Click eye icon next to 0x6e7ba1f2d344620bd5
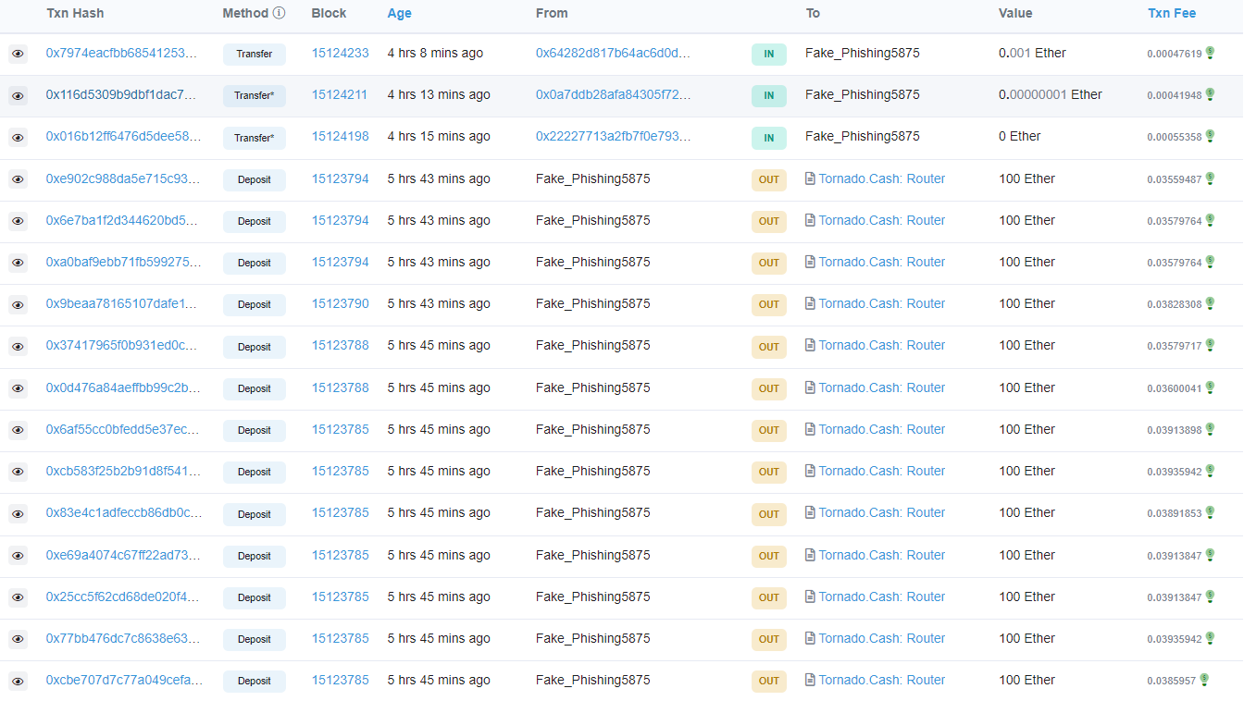The image size is (1244, 701). (18, 221)
